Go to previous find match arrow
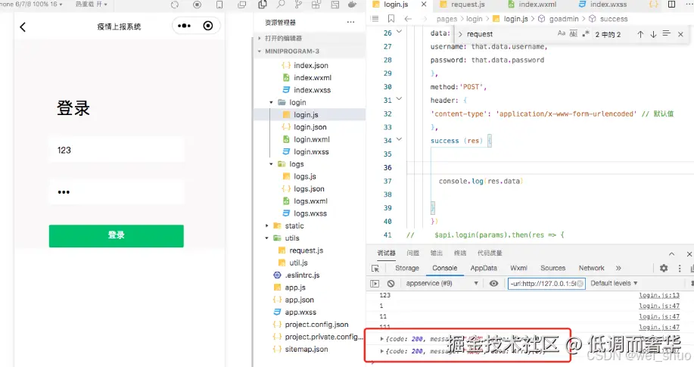Image resolution: width=694 pixels, height=367 pixels. (640, 34)
